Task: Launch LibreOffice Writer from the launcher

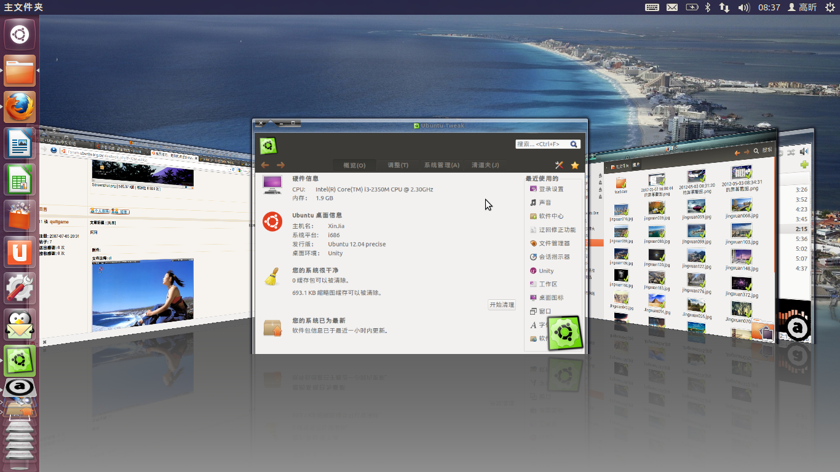Action: [x=20, y=143]
